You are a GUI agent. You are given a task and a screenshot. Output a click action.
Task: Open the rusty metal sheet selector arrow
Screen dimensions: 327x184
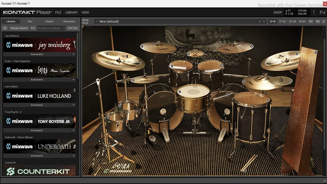tap(316, 52)
